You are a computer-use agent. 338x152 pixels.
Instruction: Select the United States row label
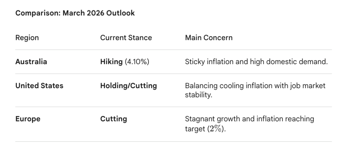coord(39,86)
